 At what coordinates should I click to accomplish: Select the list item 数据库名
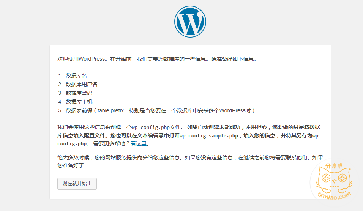[76, 76]
